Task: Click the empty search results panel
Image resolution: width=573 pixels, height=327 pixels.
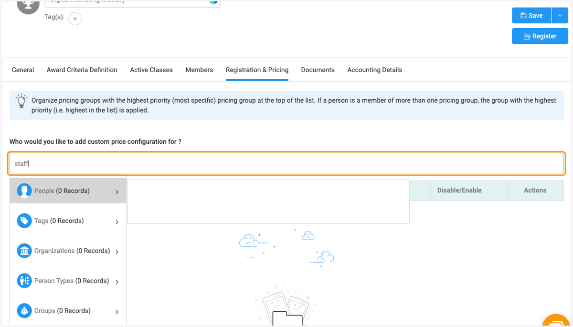Action: point(268,201)
